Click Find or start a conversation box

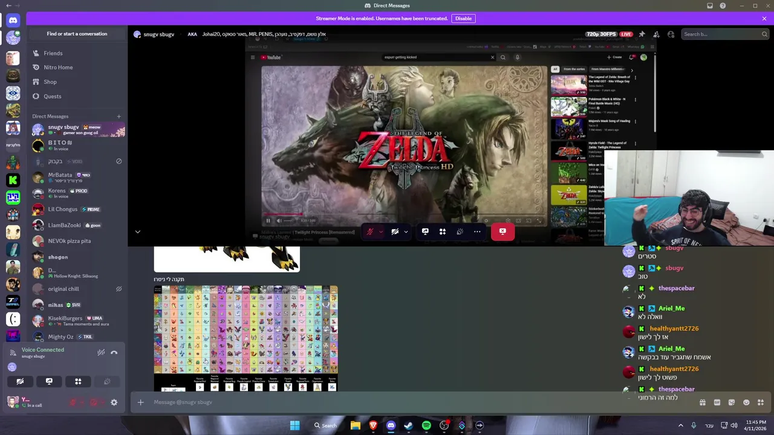coord(77,34)
